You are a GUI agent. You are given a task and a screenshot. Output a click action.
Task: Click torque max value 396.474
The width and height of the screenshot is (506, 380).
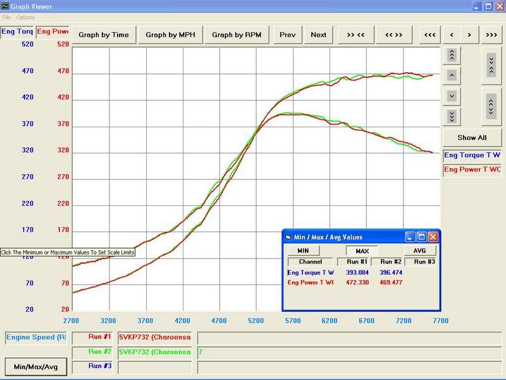click(x=391, y=272)
